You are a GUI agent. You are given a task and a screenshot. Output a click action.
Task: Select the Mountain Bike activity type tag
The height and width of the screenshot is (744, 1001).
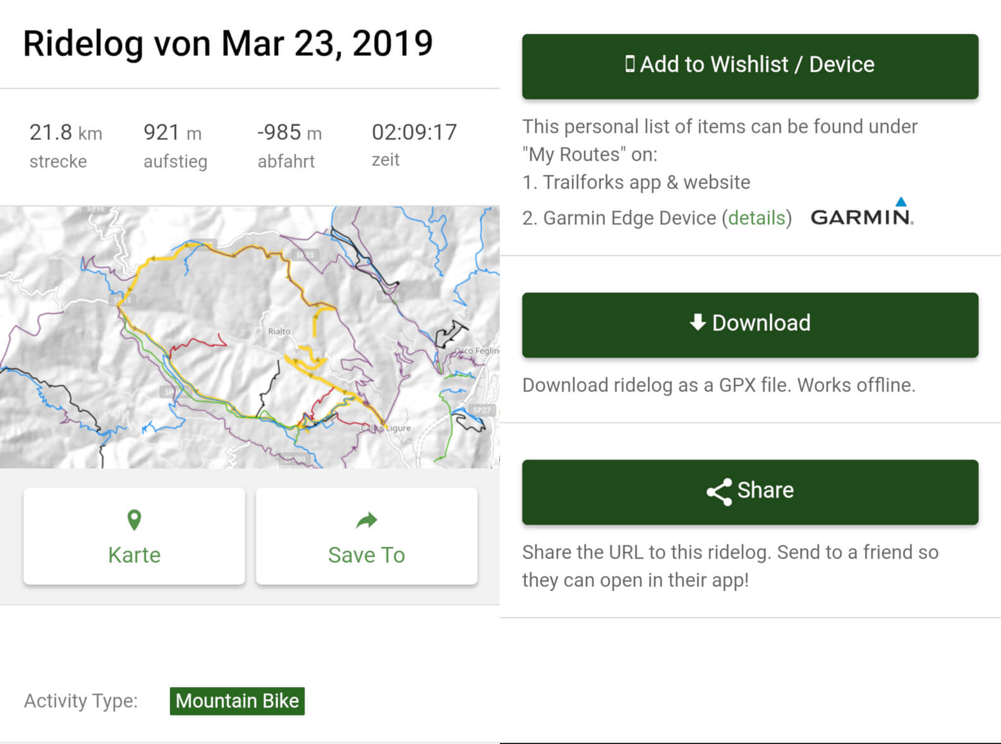tap(237, 701)
